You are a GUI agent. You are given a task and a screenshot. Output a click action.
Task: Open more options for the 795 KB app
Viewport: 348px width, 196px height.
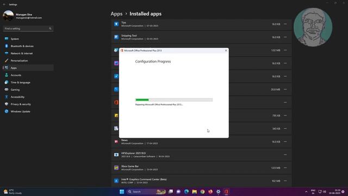click(x=285, y=115)
